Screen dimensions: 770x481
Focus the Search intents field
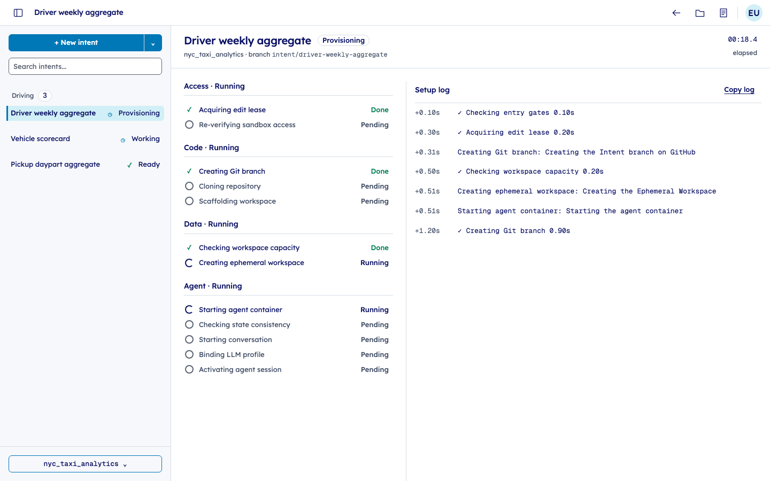coord(85,66)
